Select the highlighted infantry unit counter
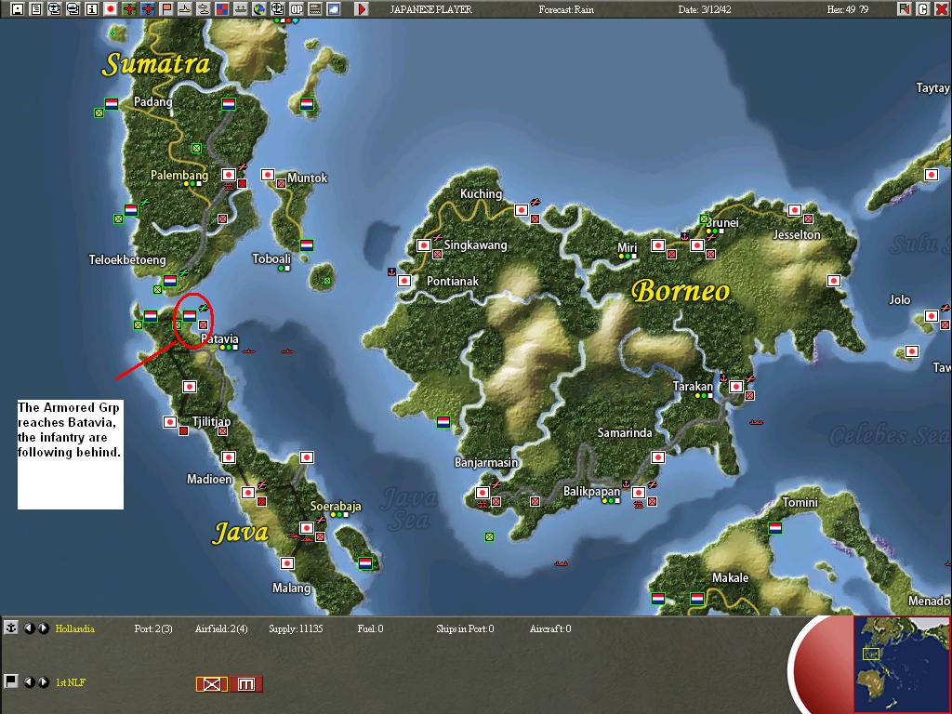This screenshot has width=952, height=714. [211, 684]
